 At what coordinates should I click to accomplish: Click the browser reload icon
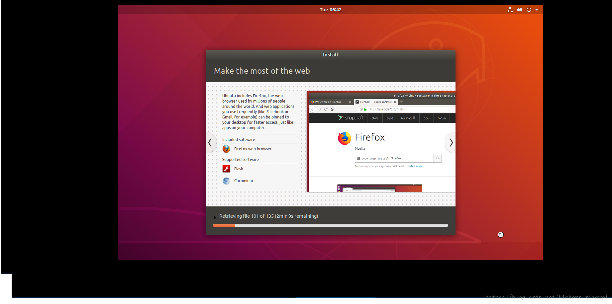(x=326, y=109)
